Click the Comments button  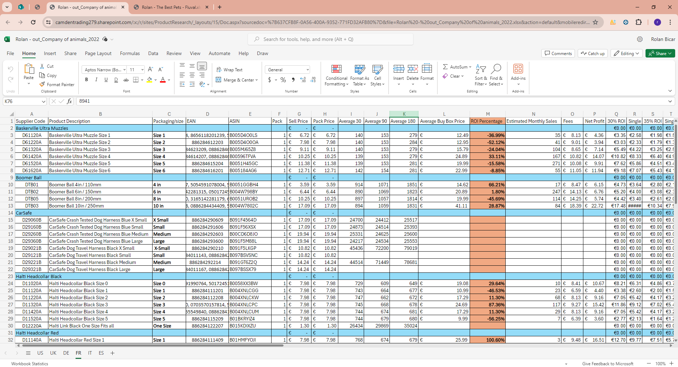[558, 53]
